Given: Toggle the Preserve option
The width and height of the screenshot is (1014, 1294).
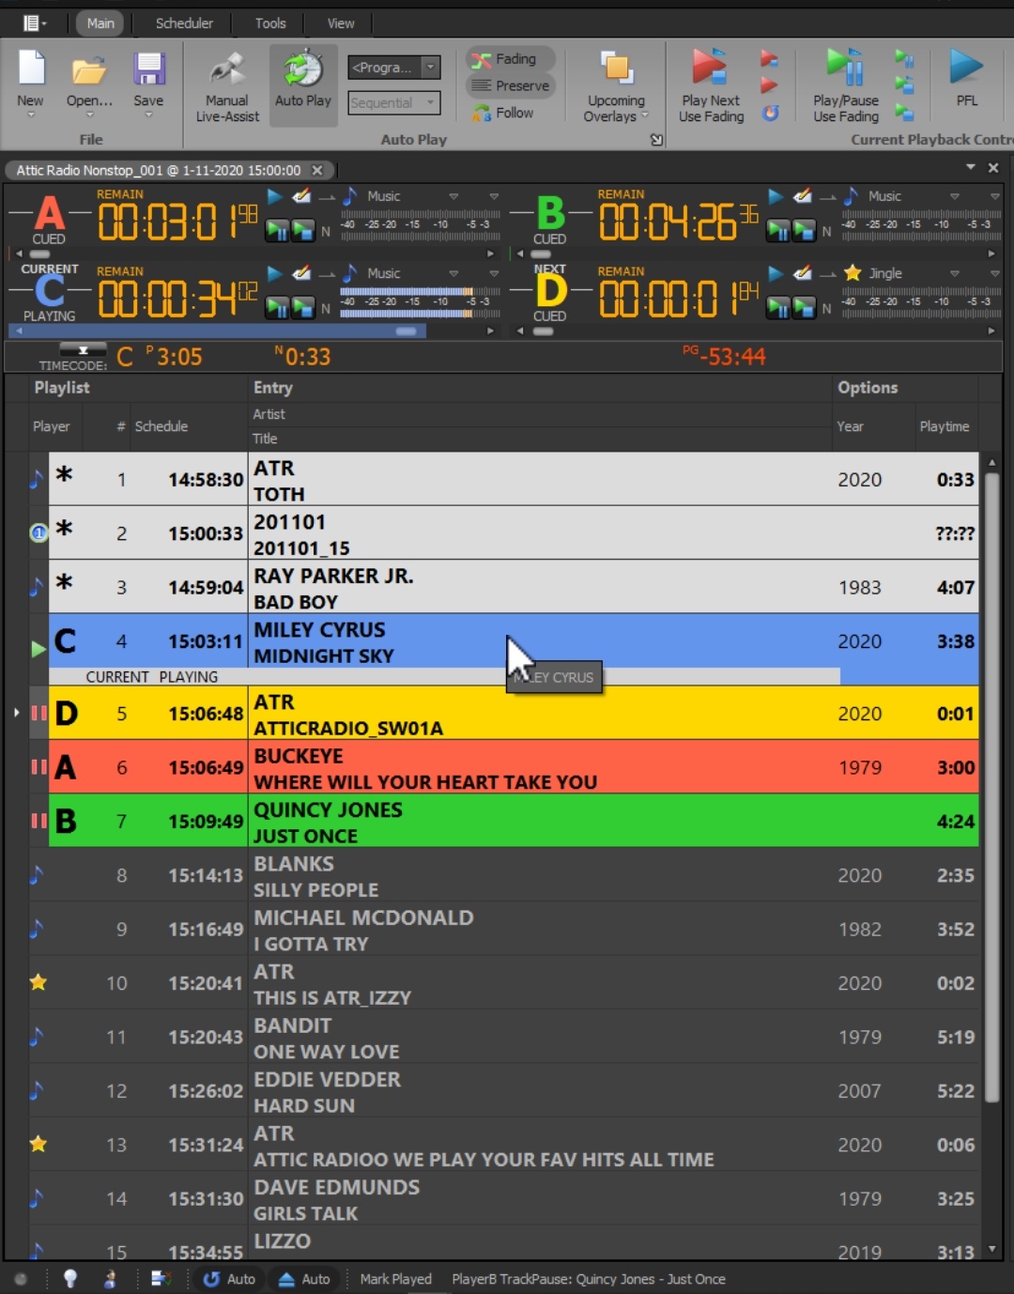Looking at the screenshot, I should pos(513,85).
